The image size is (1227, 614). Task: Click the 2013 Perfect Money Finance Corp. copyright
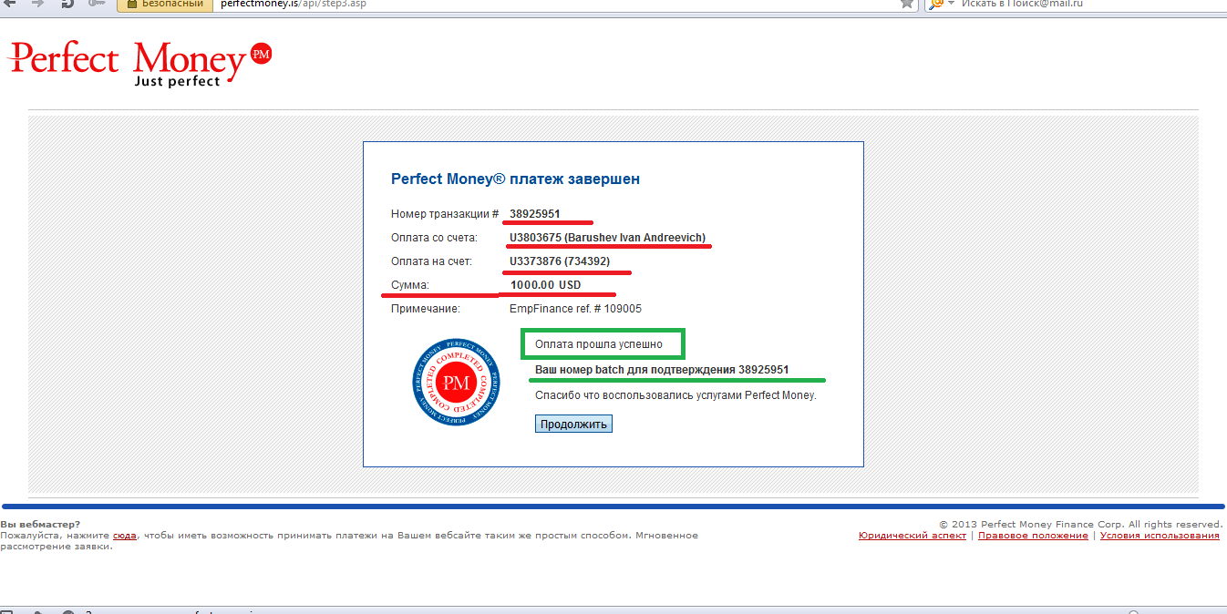coord(1080,524)
